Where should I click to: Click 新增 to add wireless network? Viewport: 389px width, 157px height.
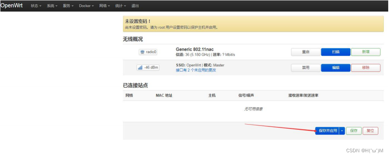pos(366,52)
